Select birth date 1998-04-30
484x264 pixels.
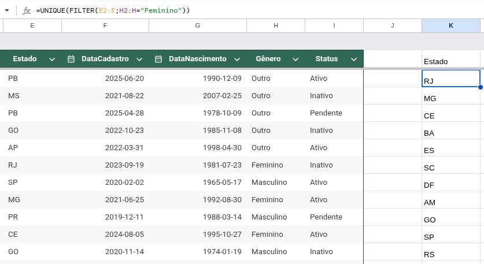pyautogui.click(x=198, y=148)
